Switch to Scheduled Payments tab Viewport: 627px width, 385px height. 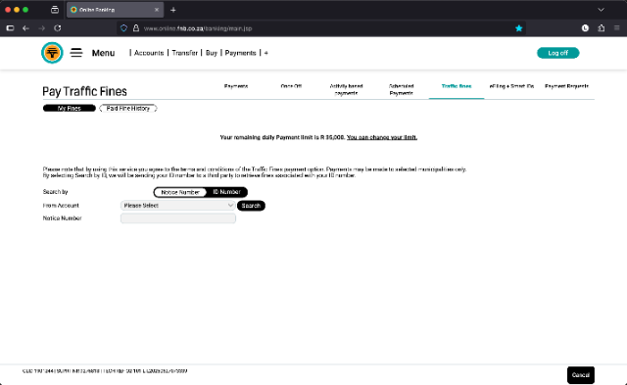click(x=401, y=89)
